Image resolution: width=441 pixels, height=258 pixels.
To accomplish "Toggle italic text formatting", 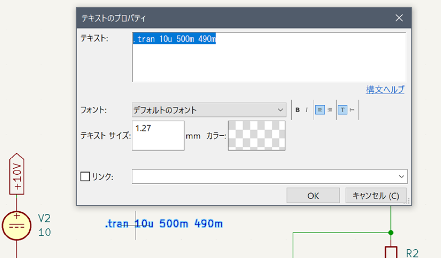I will pos(306,110).
